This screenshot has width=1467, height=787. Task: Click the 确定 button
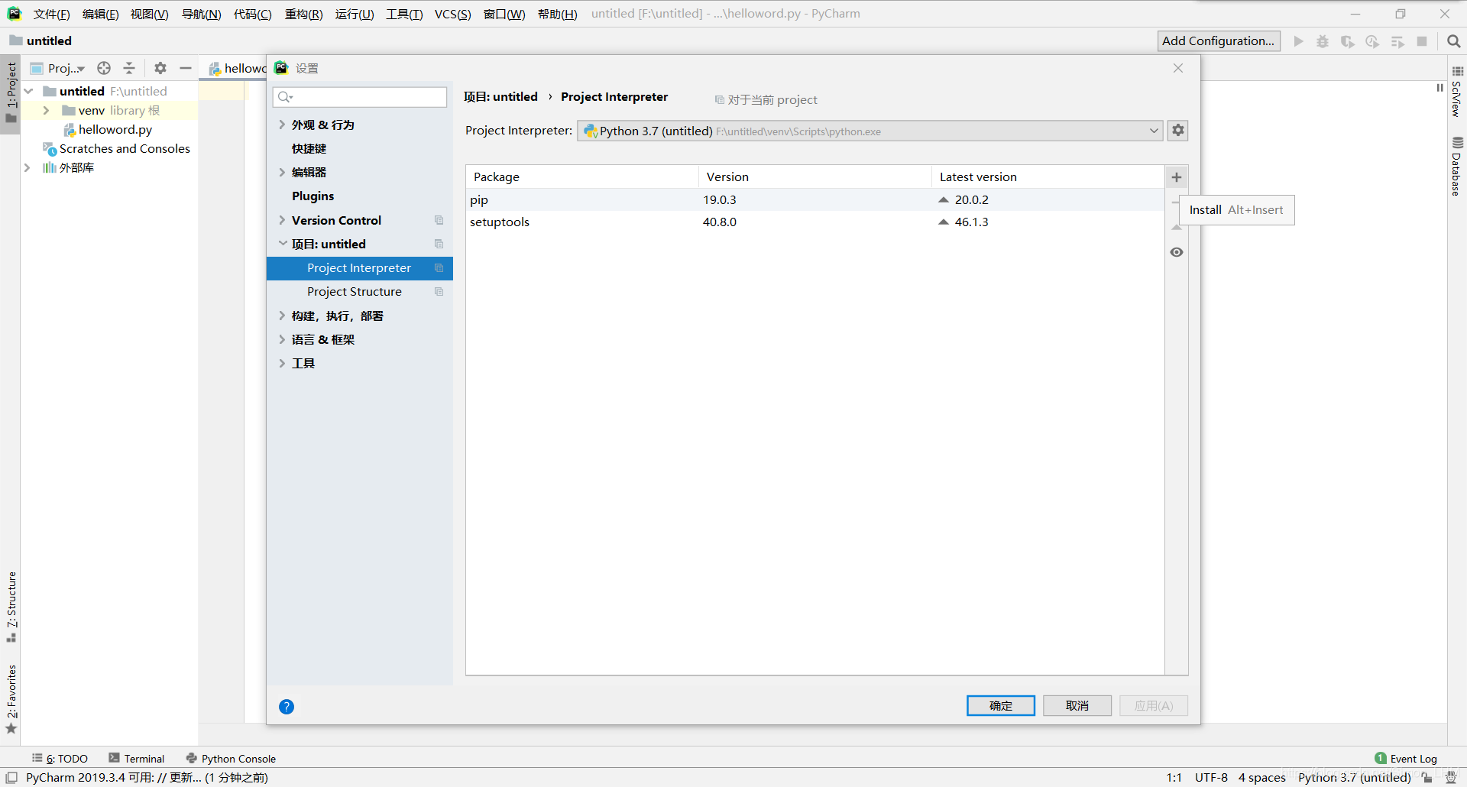pyautogui.click(x=1001, y=705)
